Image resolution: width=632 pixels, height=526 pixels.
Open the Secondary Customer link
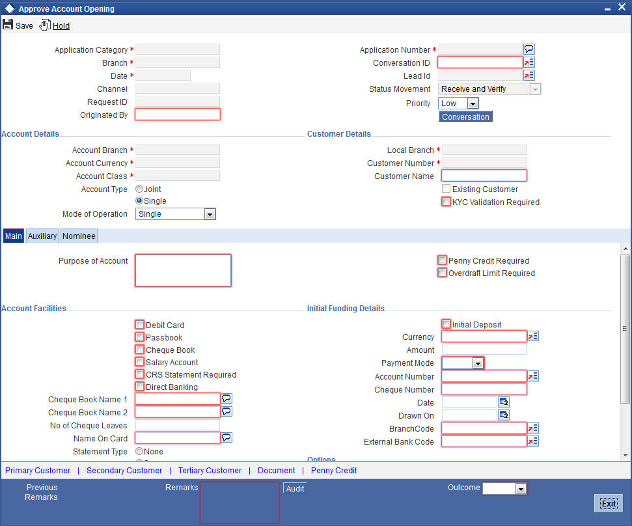pyautogui.click(x=124, y=471)
